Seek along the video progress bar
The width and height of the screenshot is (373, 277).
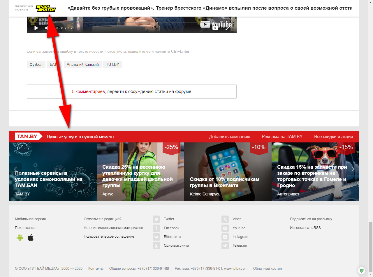132,22
